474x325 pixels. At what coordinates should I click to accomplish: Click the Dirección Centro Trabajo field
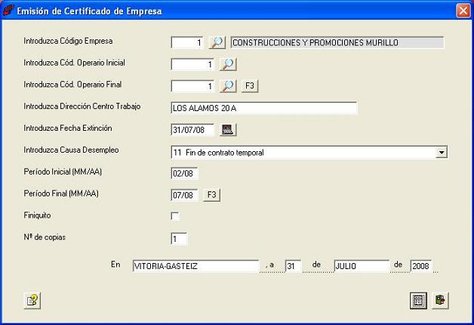(x=264, y=108)
